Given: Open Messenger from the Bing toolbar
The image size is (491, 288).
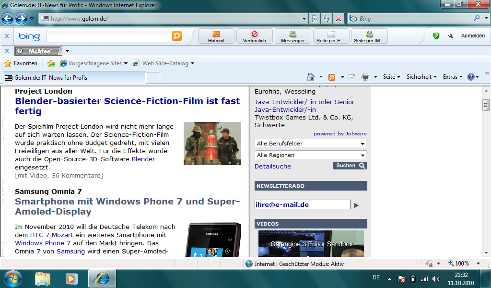Looking at the screenshot, I should tap(292, 36).
